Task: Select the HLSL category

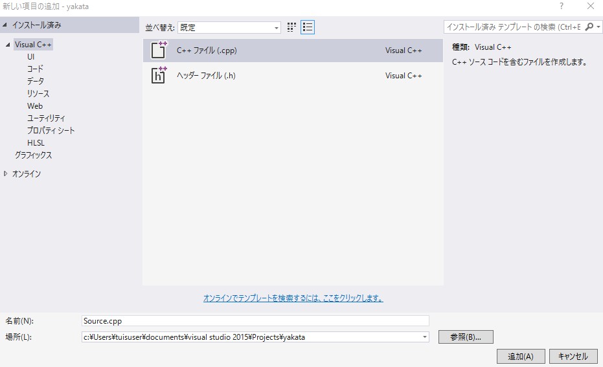Action: click(36, 143)
